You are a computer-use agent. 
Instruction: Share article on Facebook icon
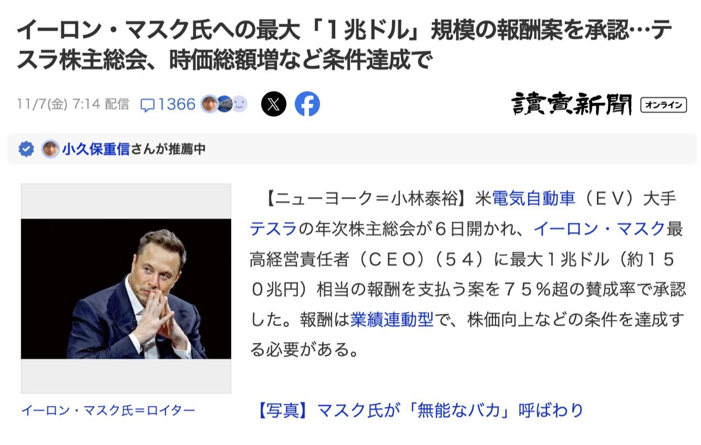tap(307, 104)
